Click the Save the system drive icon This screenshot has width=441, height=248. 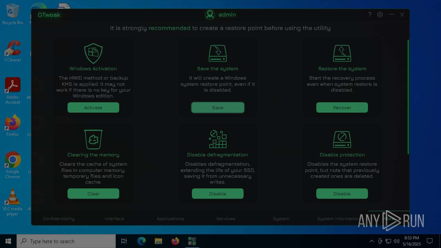218,53
